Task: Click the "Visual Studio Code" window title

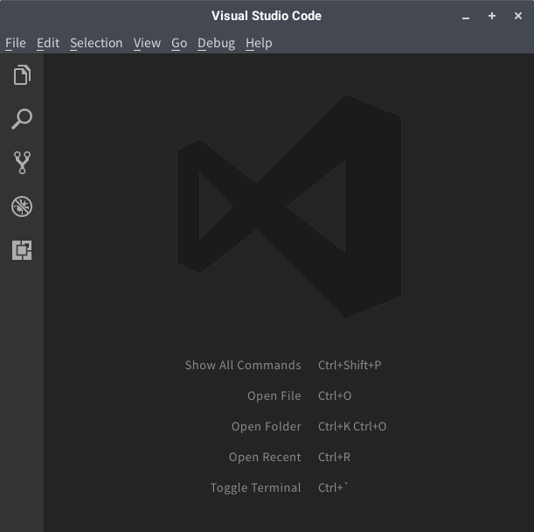Action: 267,16
